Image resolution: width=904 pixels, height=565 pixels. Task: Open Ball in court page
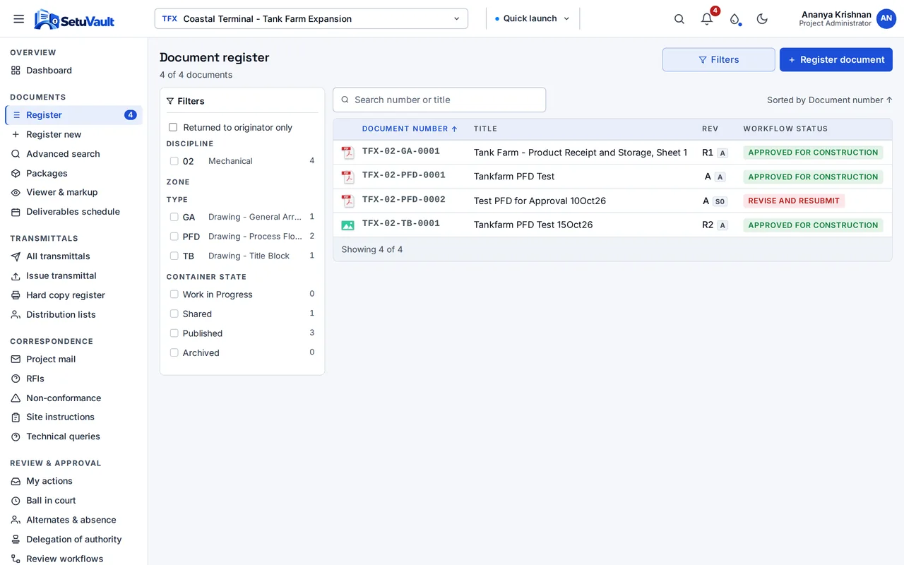click(74, 501)
